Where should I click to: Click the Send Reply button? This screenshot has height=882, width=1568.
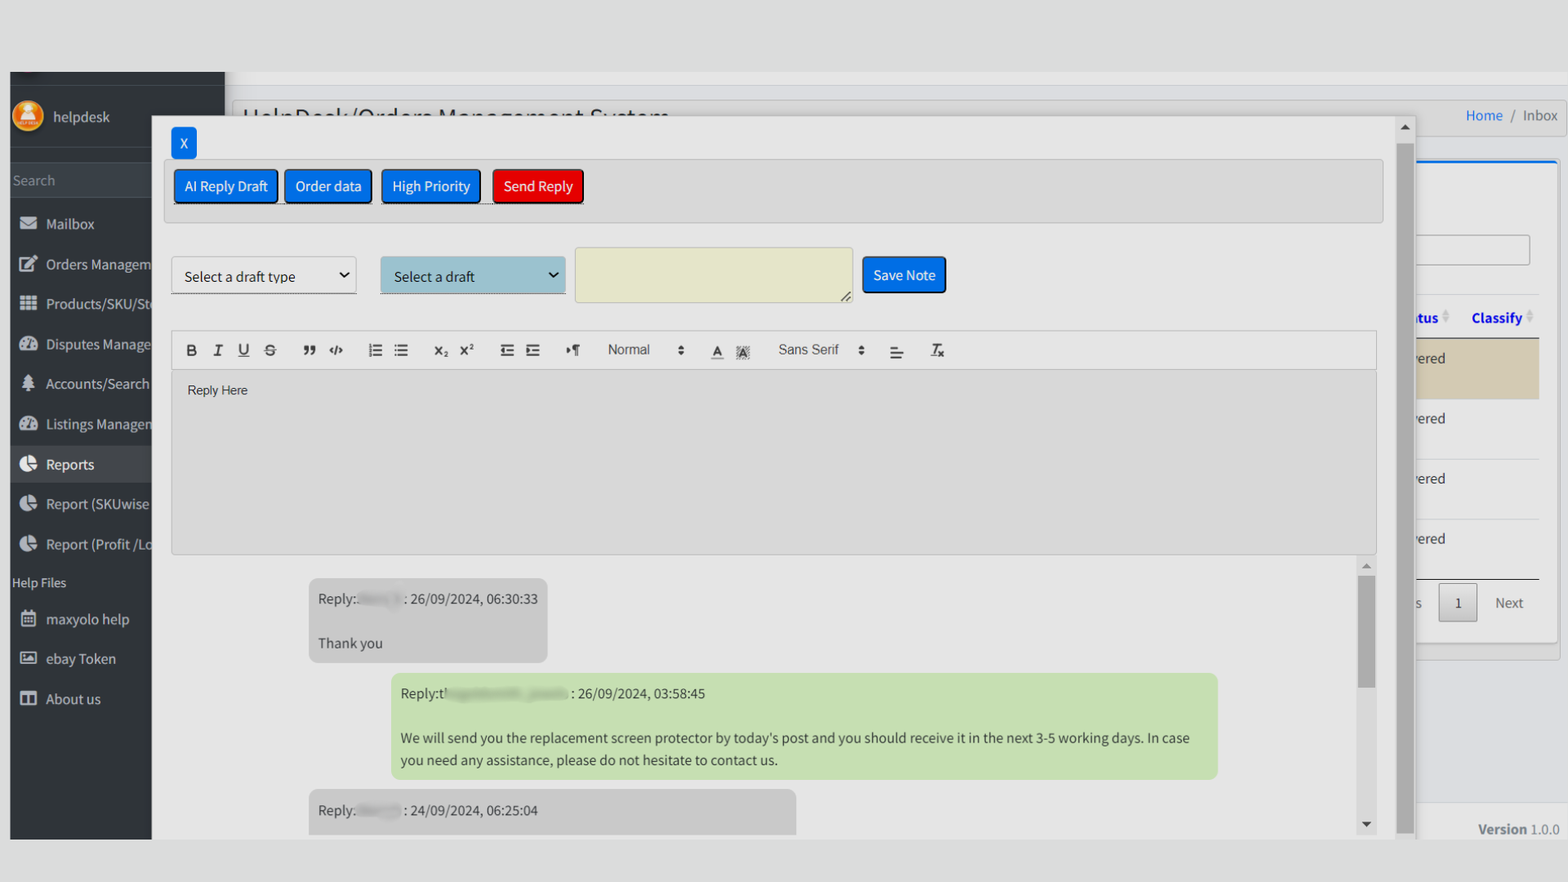click(537, 186)
